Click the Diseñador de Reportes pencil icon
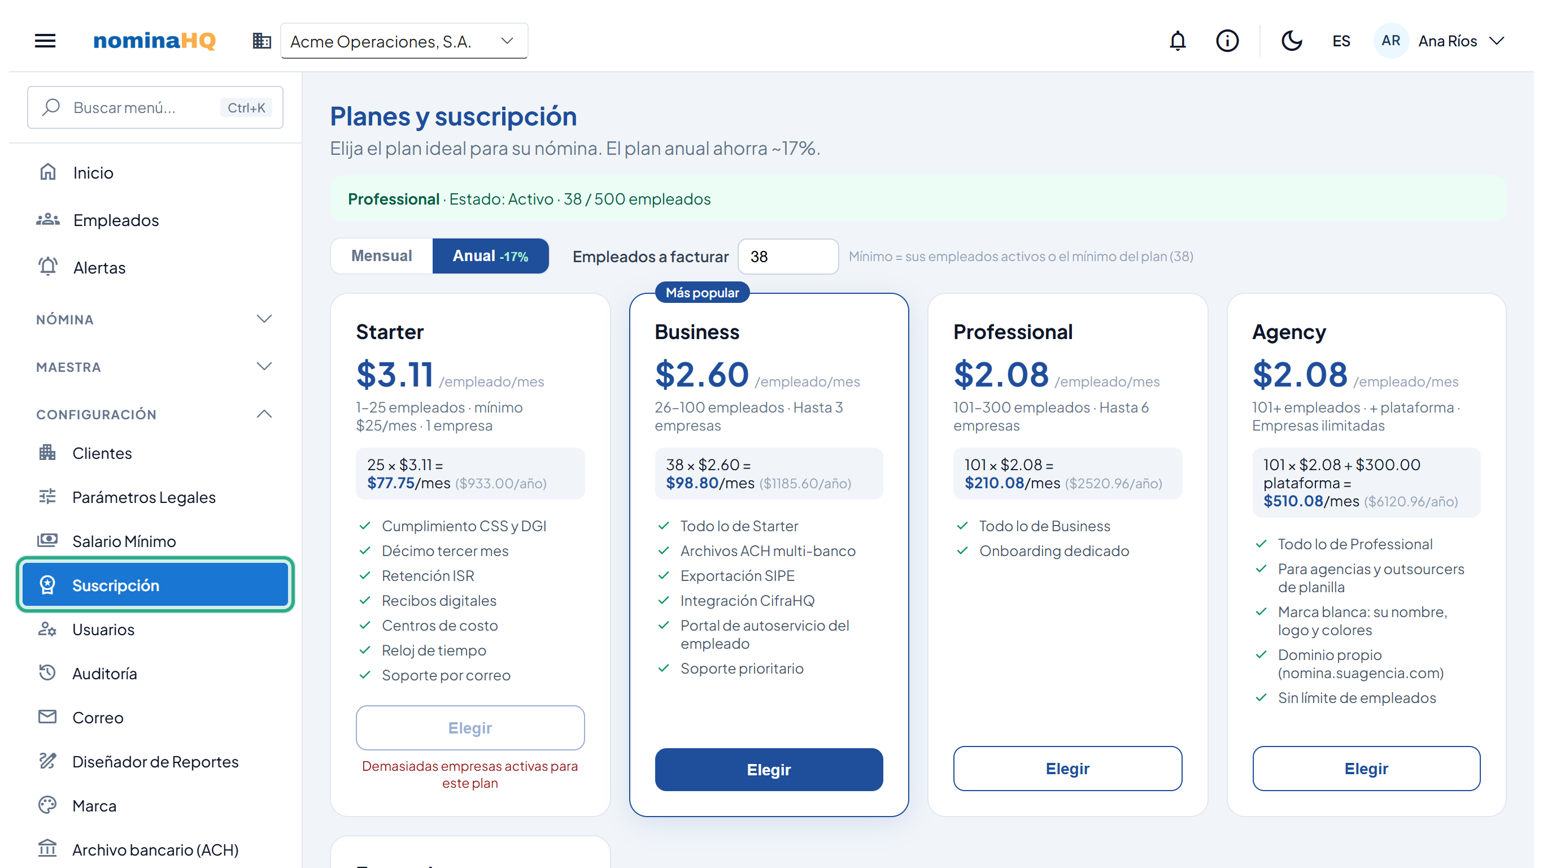The image size is (1543, 868). point(47,761)
